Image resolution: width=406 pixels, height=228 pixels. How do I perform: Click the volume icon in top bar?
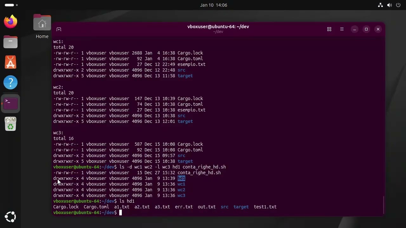pos(390,5)
